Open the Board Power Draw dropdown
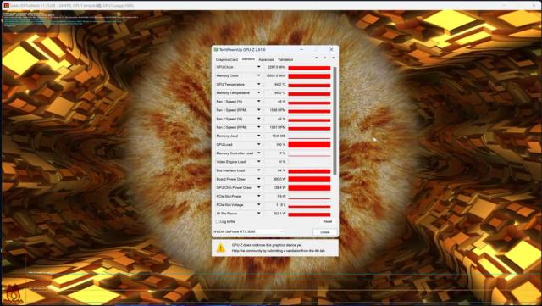The width and height of the screenshot is (542, 306). coord(258,179)
